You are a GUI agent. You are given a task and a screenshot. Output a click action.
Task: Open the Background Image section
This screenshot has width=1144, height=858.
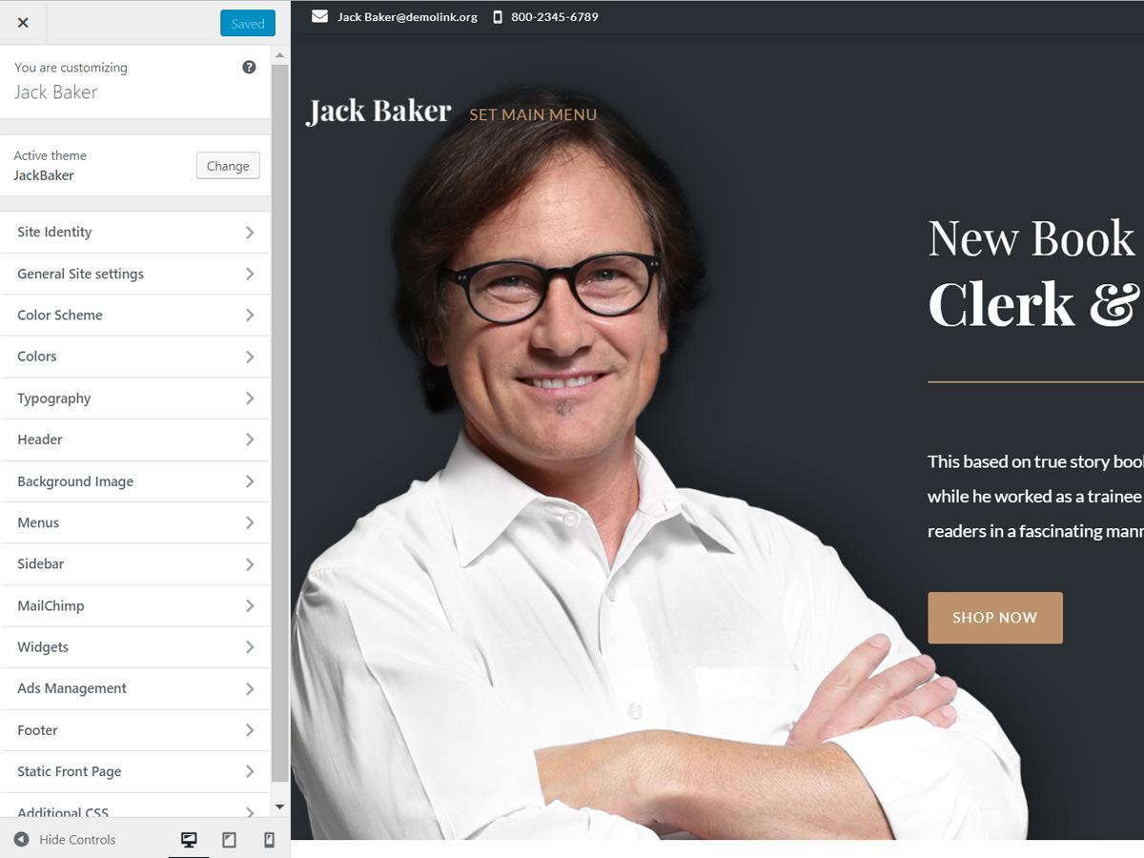[135, 481]
